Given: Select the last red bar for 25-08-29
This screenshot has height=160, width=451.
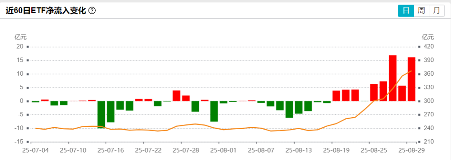Looking at the screenshot, I should tap(412, 79).
